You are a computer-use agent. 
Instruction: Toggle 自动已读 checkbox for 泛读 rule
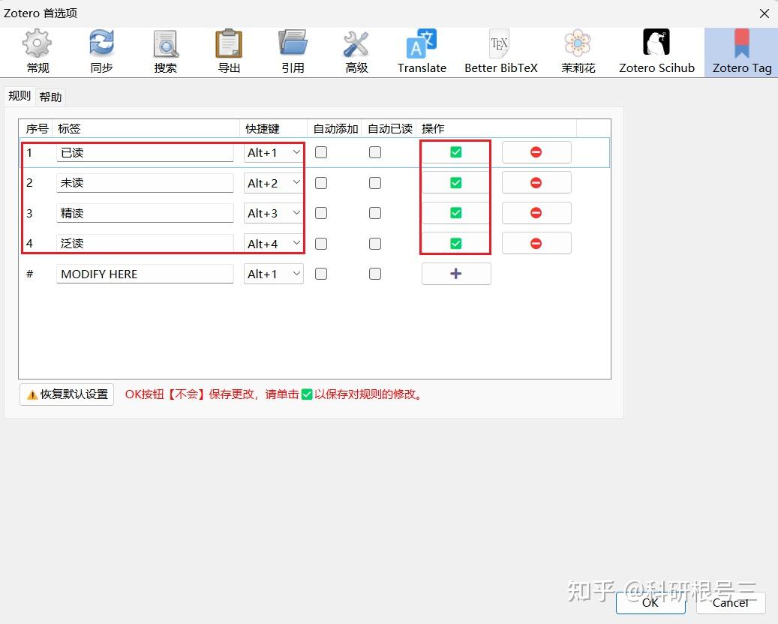click(x=375, y=244)
